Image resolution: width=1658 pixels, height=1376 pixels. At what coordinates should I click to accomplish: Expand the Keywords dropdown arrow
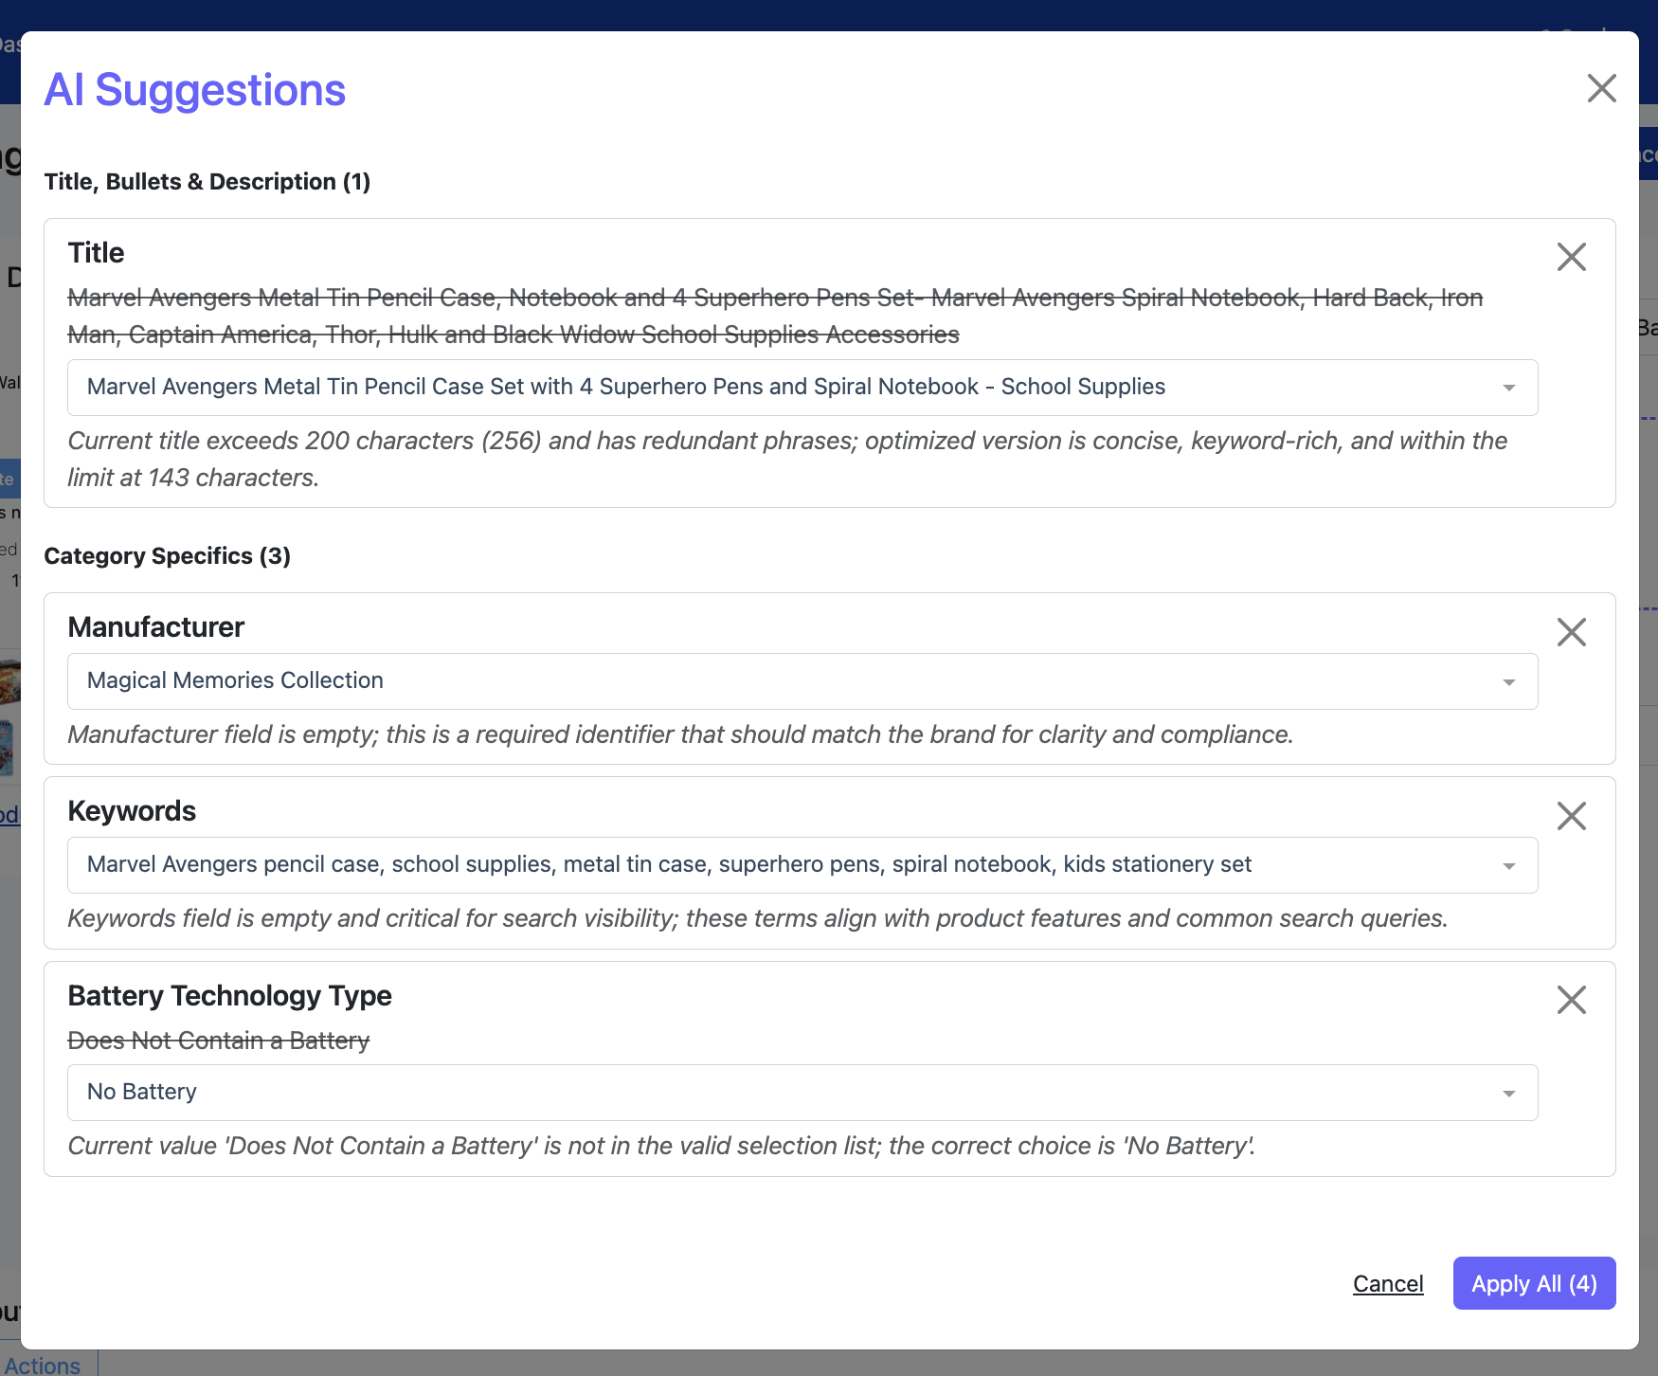1508,865
